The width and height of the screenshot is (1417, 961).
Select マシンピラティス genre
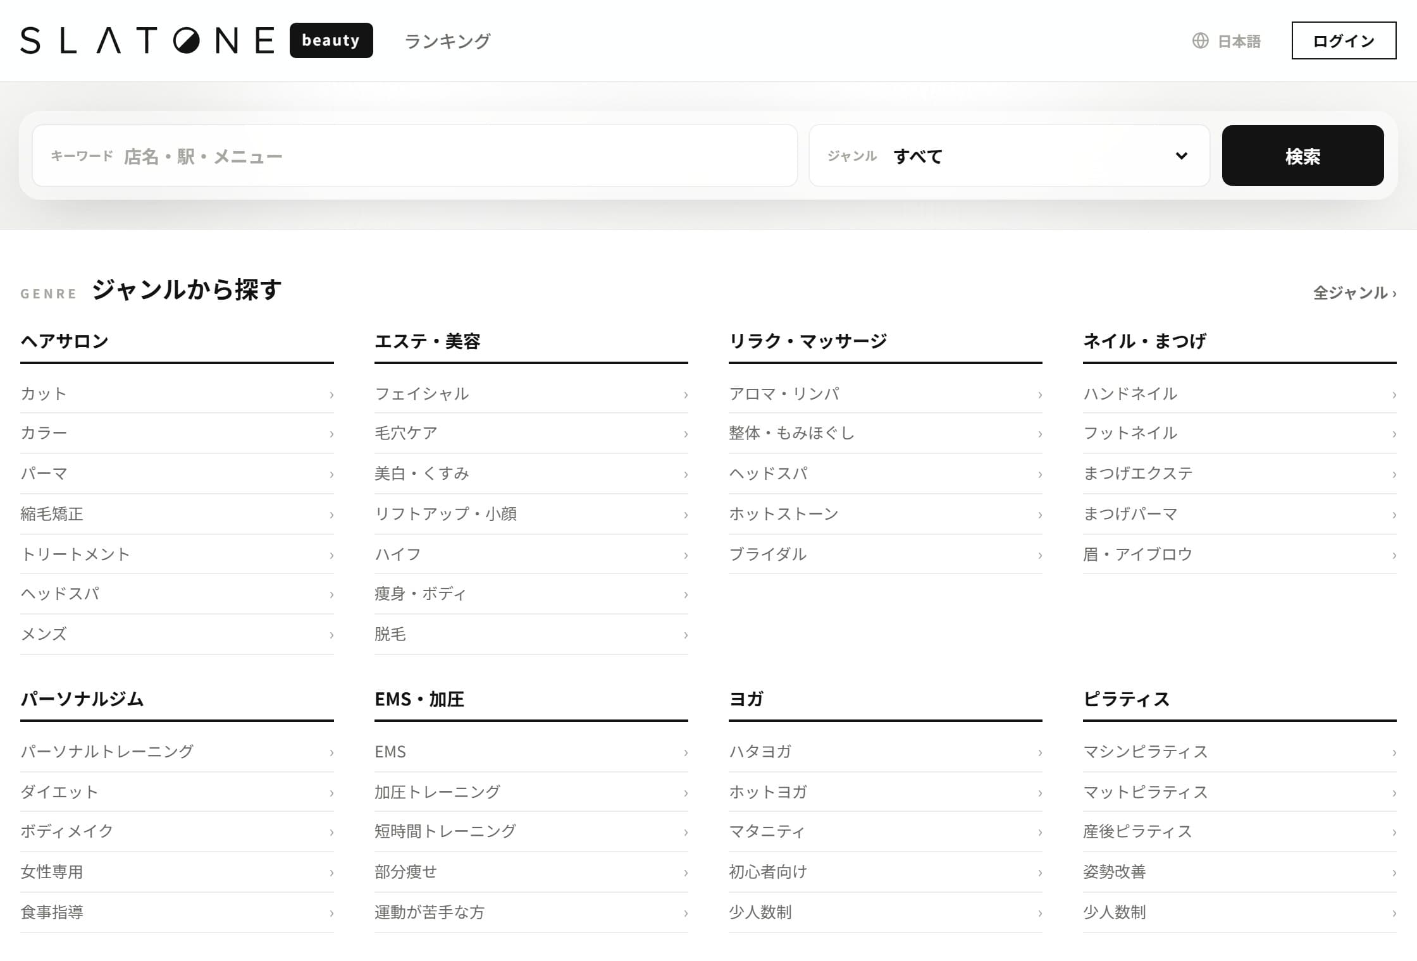point(1240,752)
